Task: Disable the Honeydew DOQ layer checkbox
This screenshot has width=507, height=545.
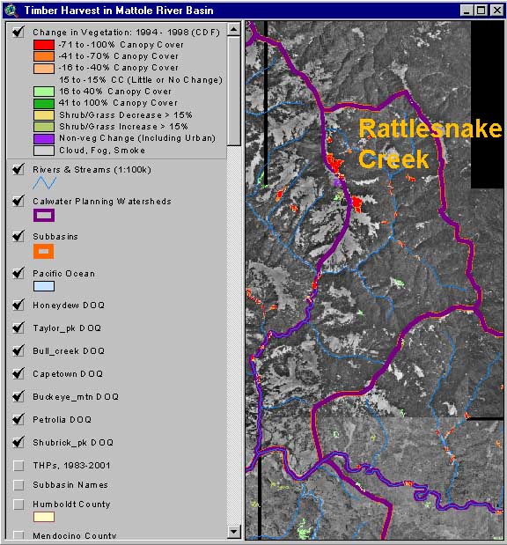Action: [x=18, y=305]
